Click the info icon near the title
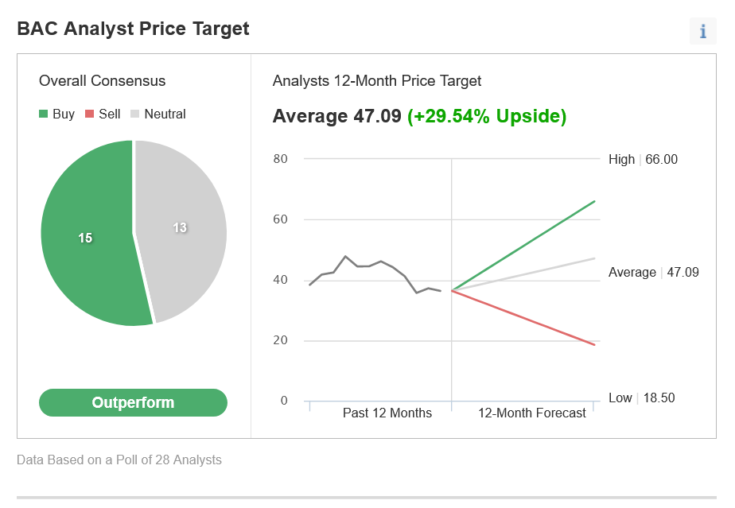735x508 pixels. click(x=702, y=31)
